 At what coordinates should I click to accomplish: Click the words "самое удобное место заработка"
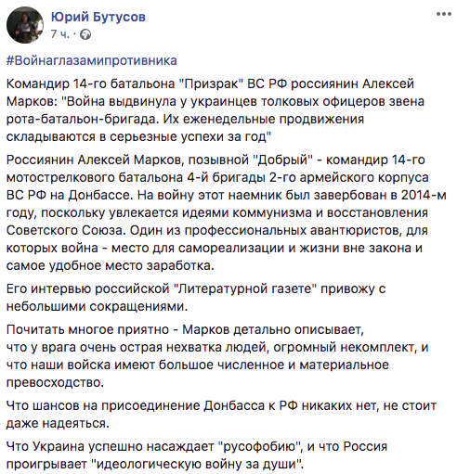110,266
